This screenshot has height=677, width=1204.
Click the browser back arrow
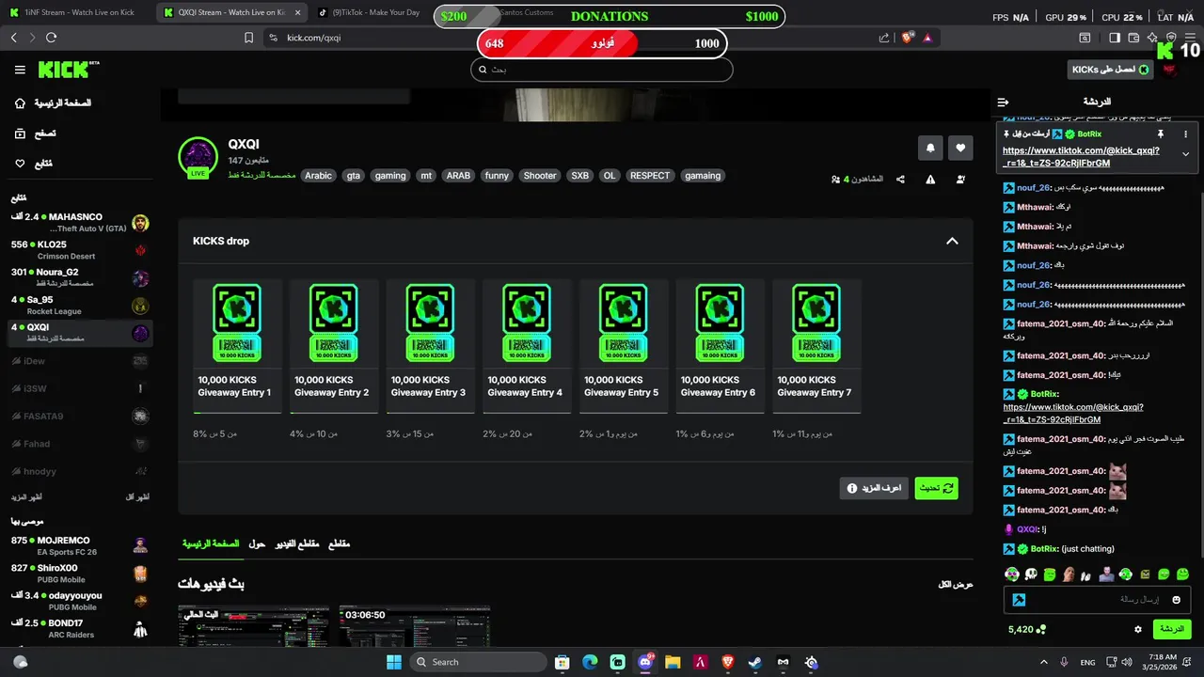pyautogui.click(x=13, y=38)
